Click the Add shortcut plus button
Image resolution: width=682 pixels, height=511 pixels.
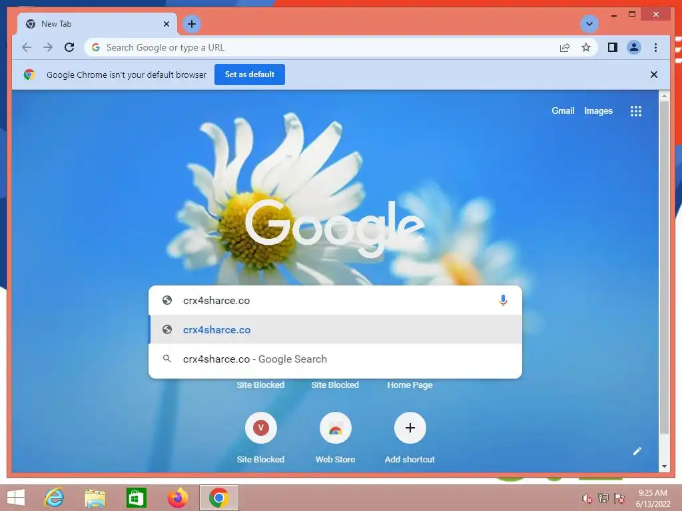click(410, 428)
